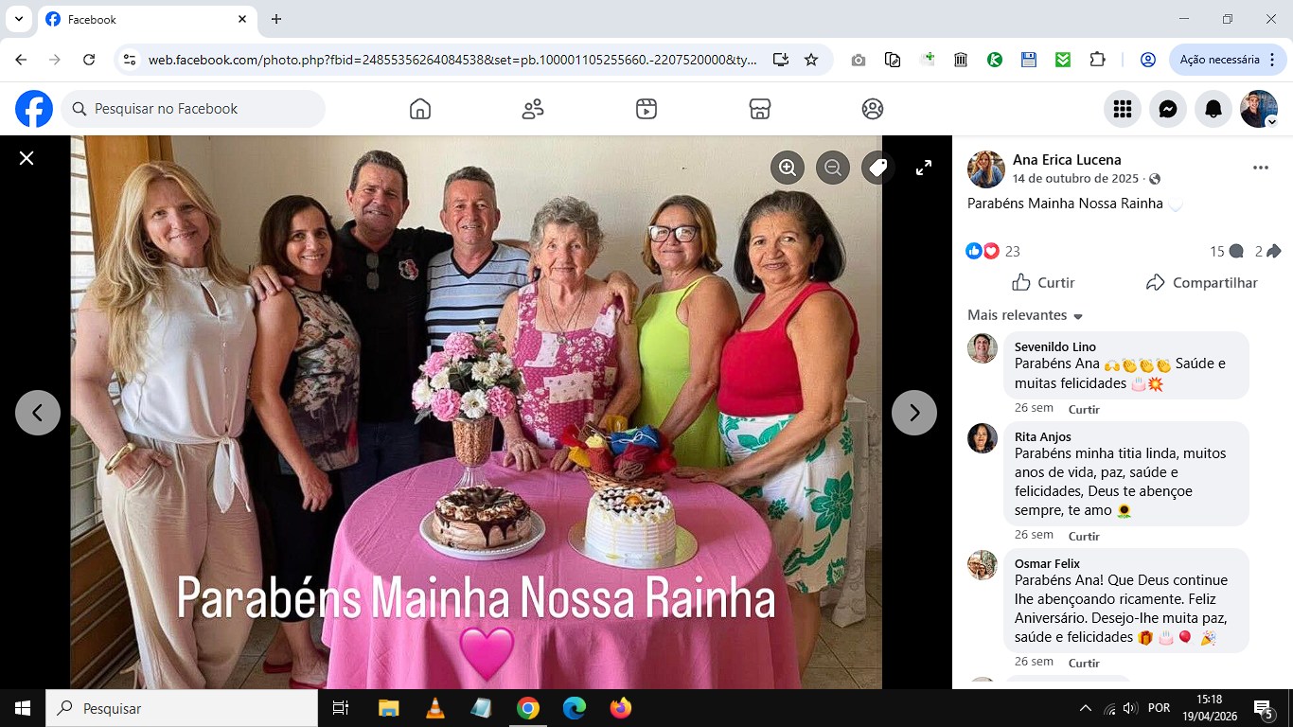Enter fullscreen photo view
The image size is (1293, 727).
point(924,168)
